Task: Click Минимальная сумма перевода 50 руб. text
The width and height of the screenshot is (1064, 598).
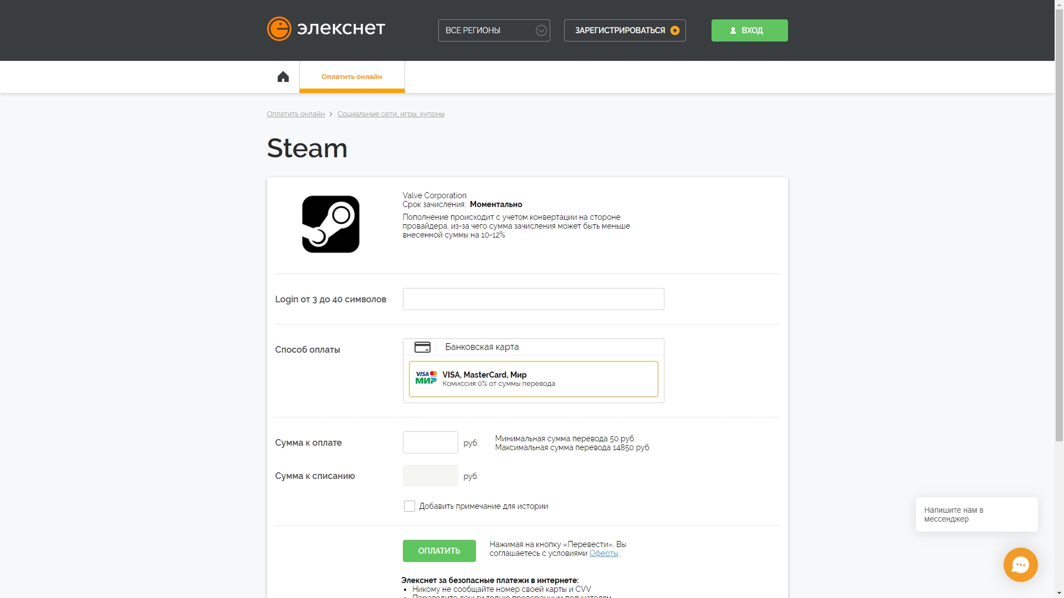Action: (565, 439)
